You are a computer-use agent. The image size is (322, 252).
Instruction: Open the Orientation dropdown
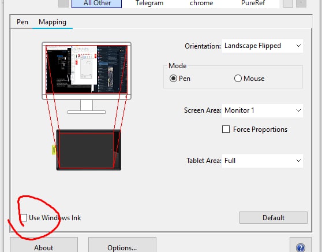262,46
